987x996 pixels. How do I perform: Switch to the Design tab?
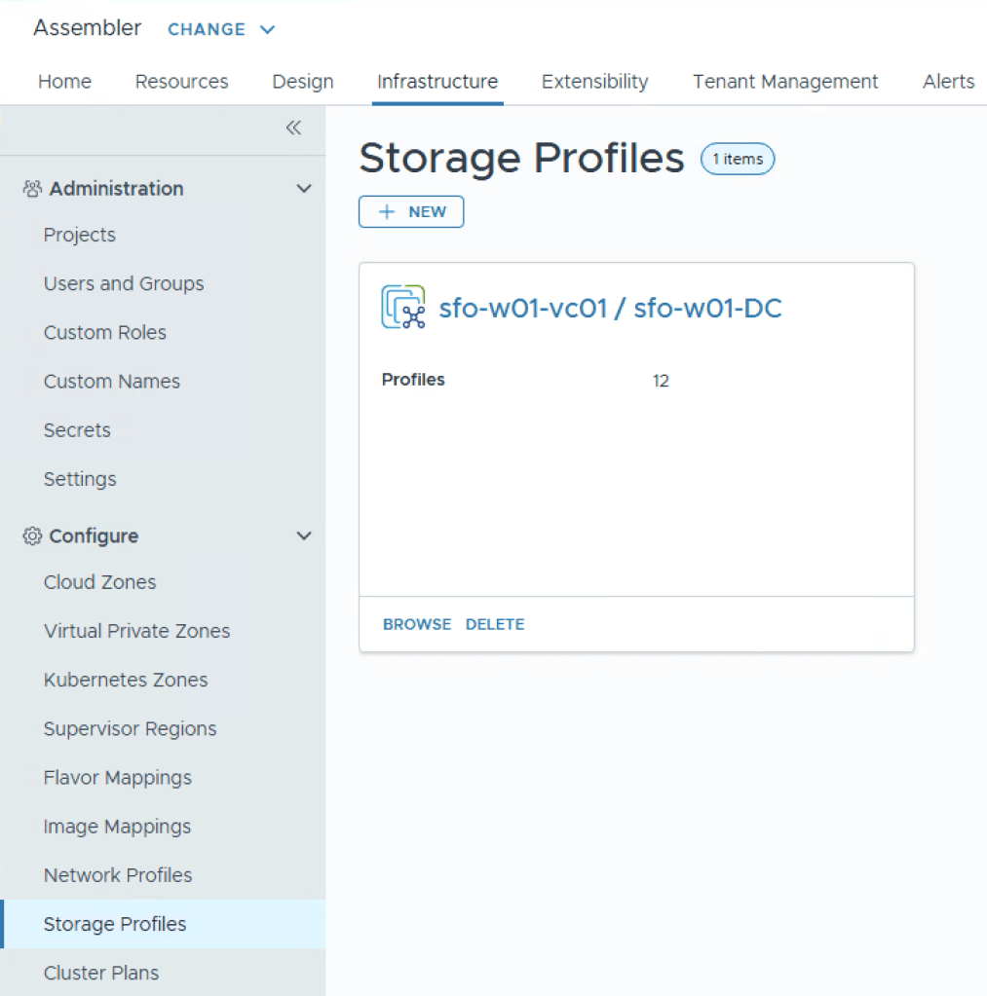click(302, 82)
